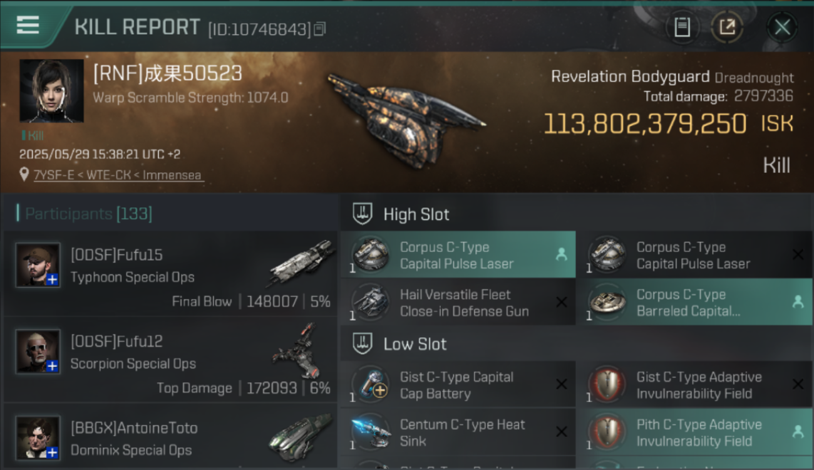Click the High Slot shield icon
This screenshot has width=814, height=470.
point(363,214)
